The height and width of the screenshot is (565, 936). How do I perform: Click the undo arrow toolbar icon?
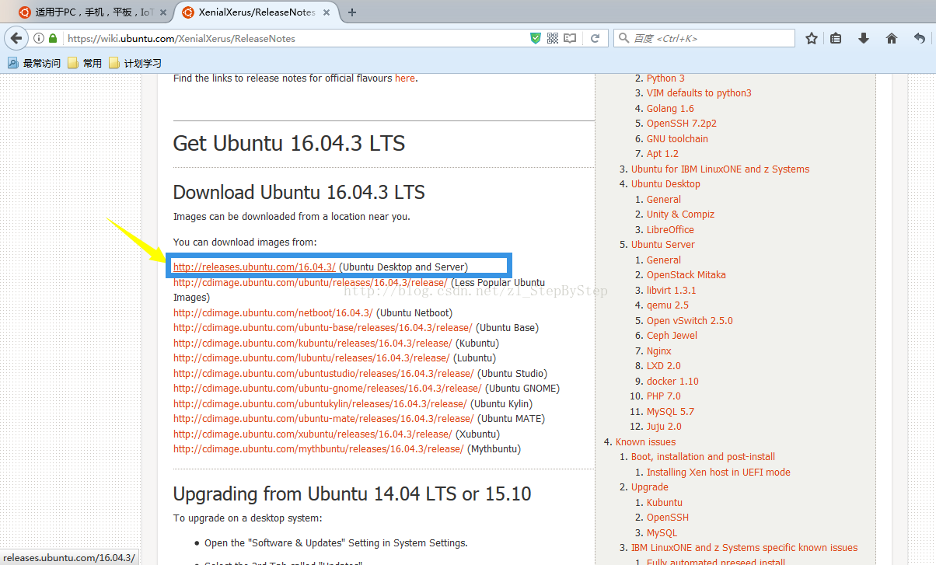click(x=920, y=38)
